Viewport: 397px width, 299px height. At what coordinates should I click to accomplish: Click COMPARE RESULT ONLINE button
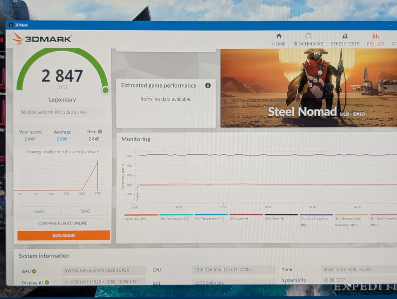[x=62, y=223]
